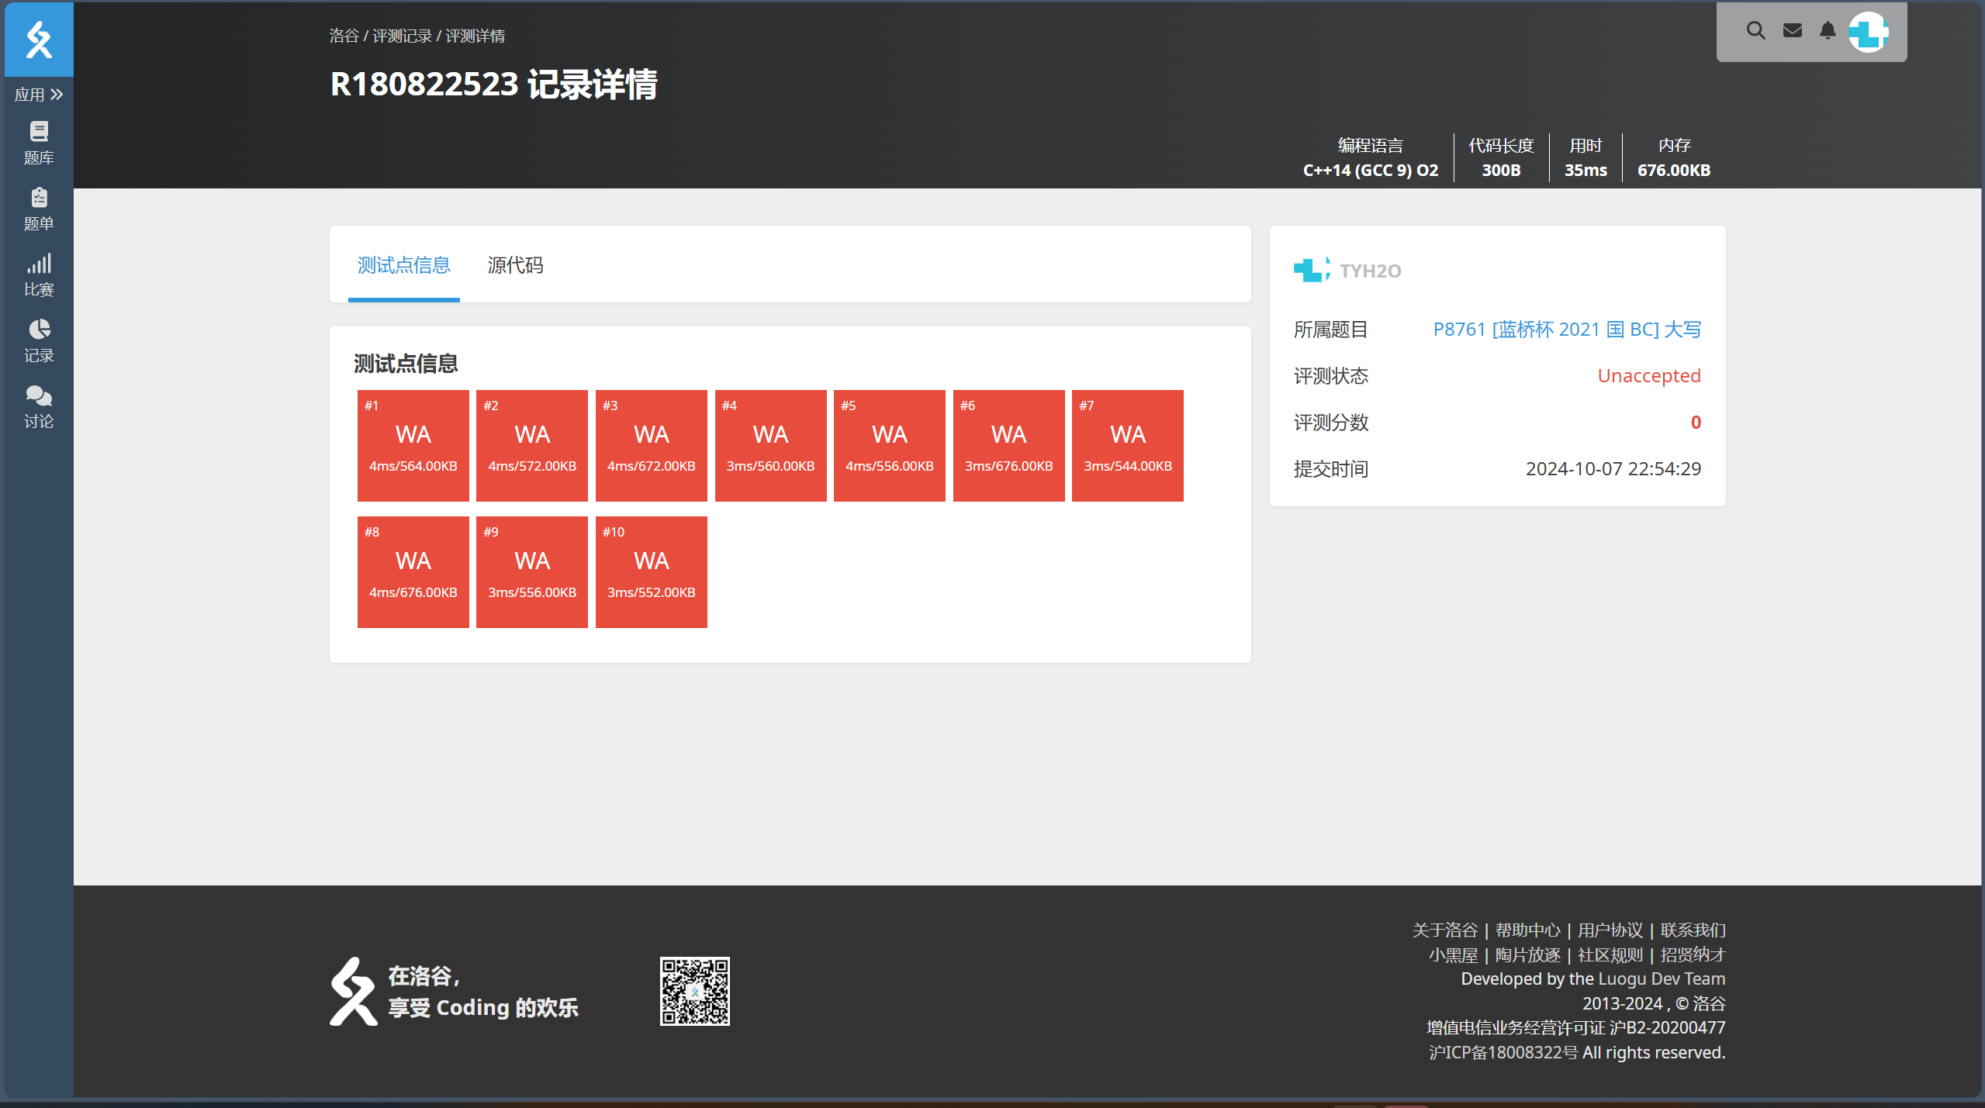Image resolution: width=1985 pixels, height=1108 pixels.
Task: Open the 讨论 discussion icon
Action: coord(39,406)
